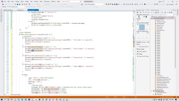
Task: Click the Save icon in toolbar
Action: tap(17, 4)
